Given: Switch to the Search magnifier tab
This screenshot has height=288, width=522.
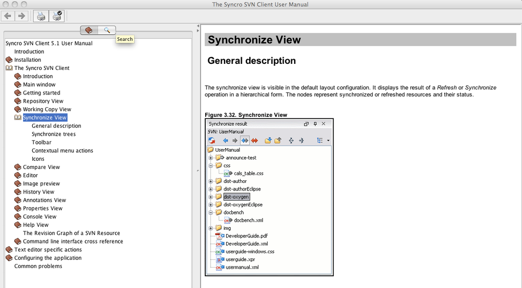Looking at the screenshot, I should tap(107, 30).
